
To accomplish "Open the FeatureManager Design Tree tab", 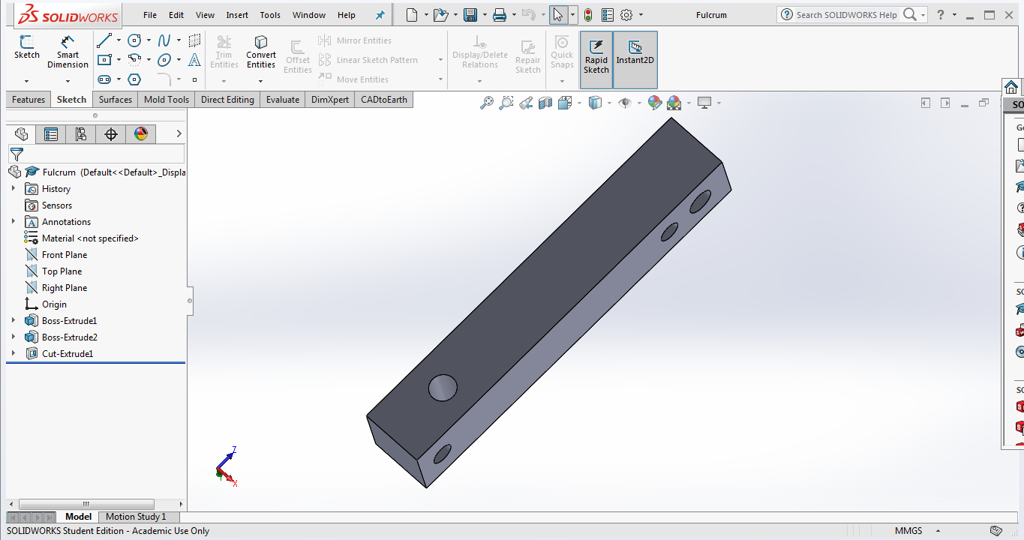I will tap(21, 134).
